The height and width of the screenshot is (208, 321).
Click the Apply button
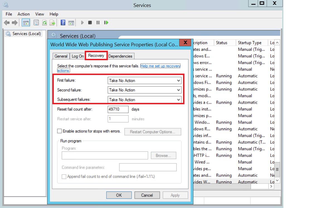point(175,195)
